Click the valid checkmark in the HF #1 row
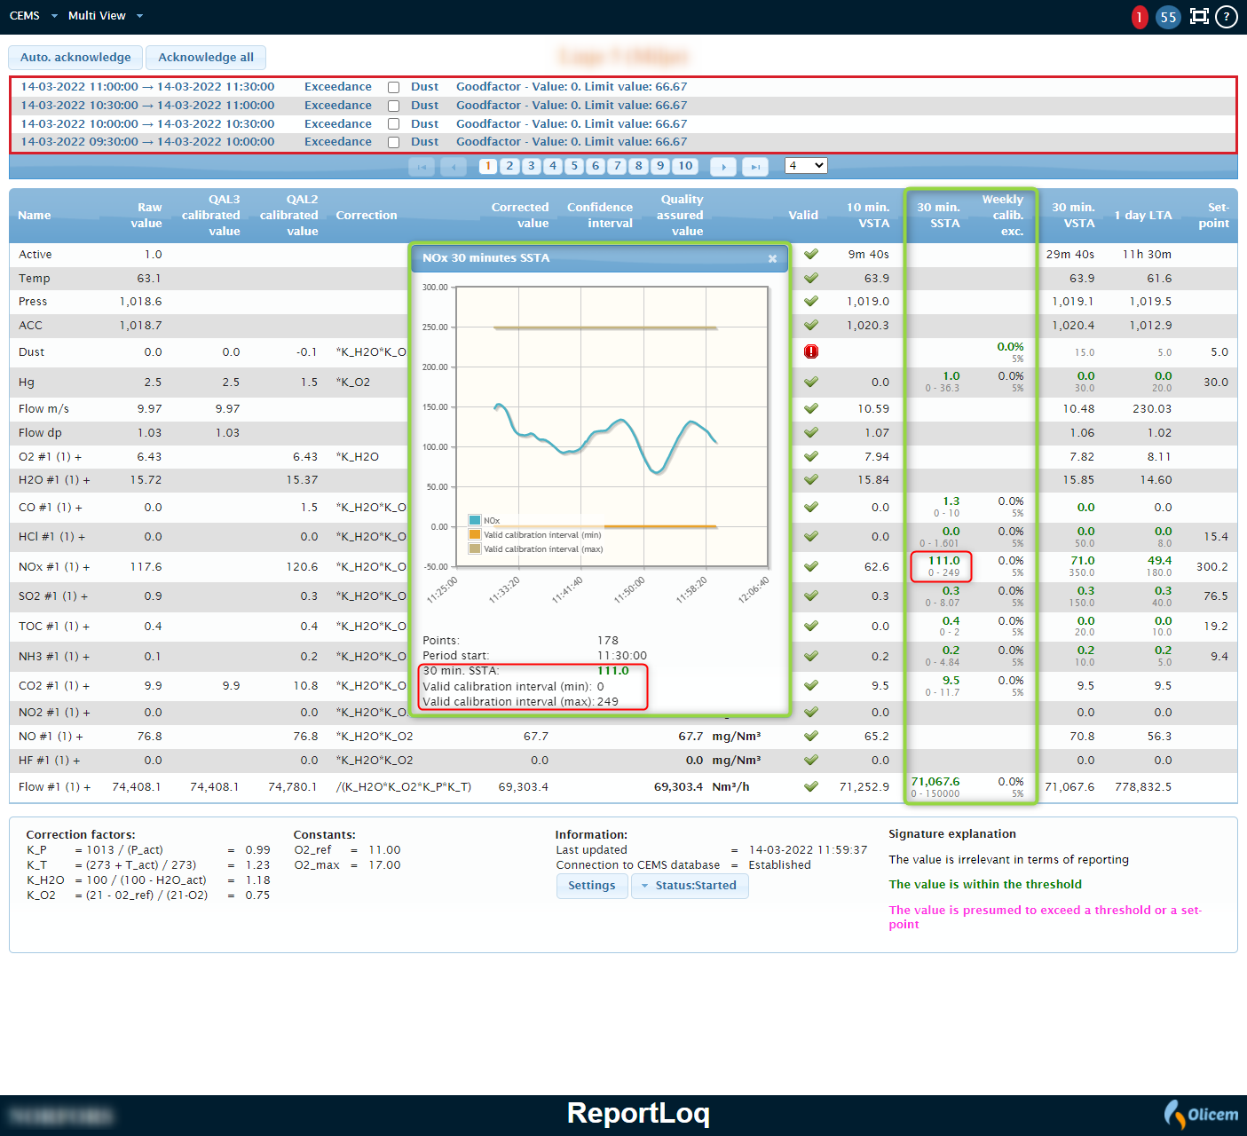The image size is (1247, 1136). coord(810,760)
